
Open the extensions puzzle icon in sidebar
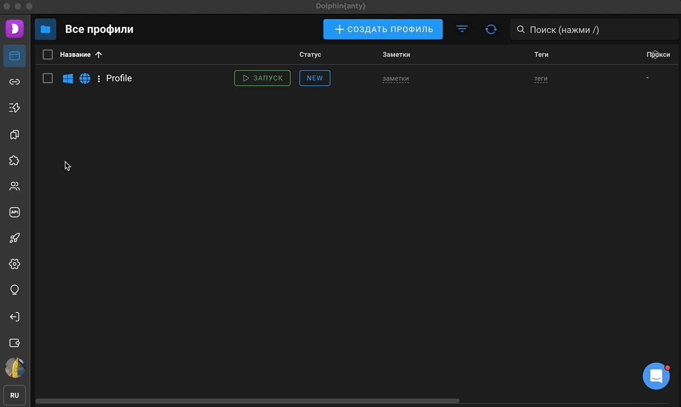15,161
